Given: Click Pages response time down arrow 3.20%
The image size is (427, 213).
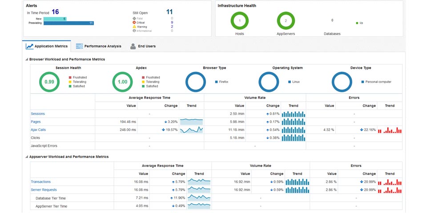Looking at the screenshot, I should [166, 122].
